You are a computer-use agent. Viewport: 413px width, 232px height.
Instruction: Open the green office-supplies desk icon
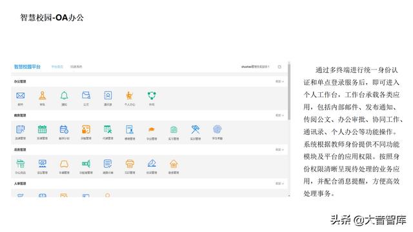click(20, 164)
